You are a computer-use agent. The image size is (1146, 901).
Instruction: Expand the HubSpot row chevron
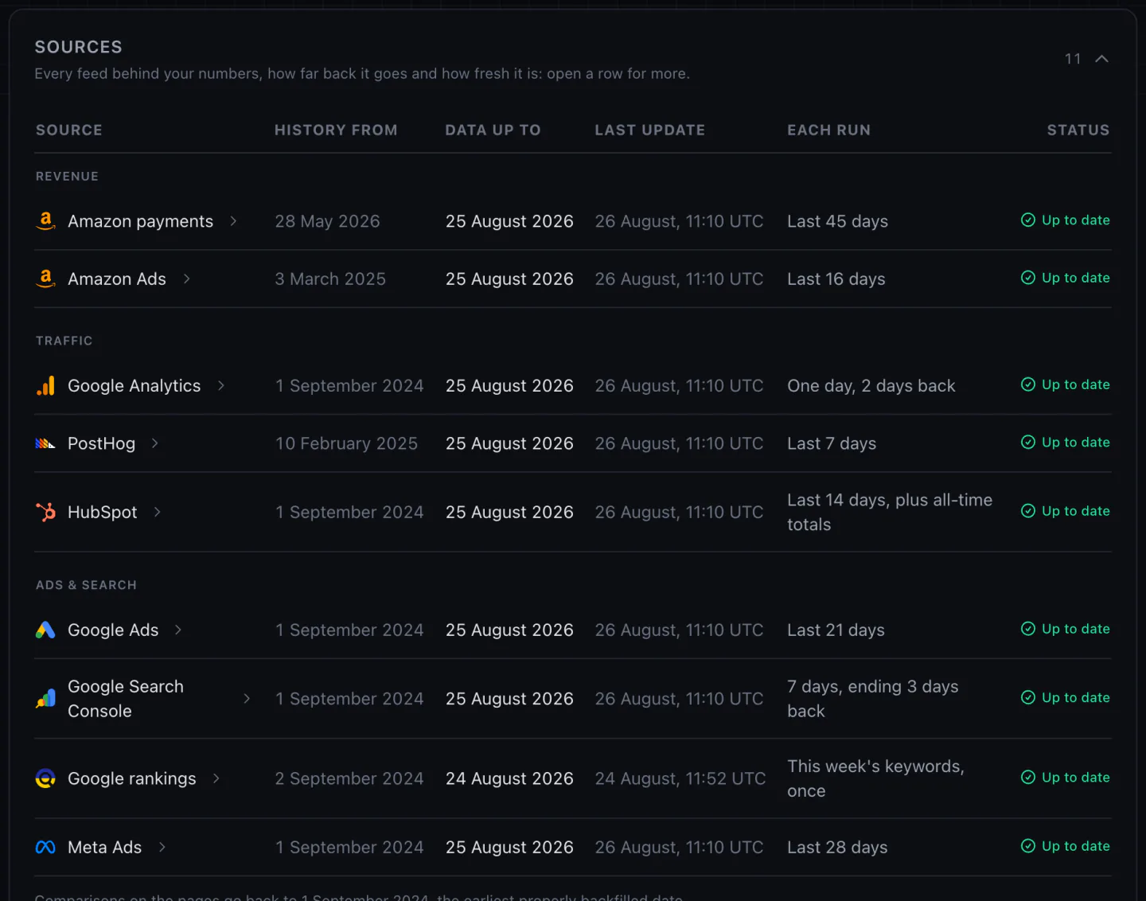click(157, 512)
